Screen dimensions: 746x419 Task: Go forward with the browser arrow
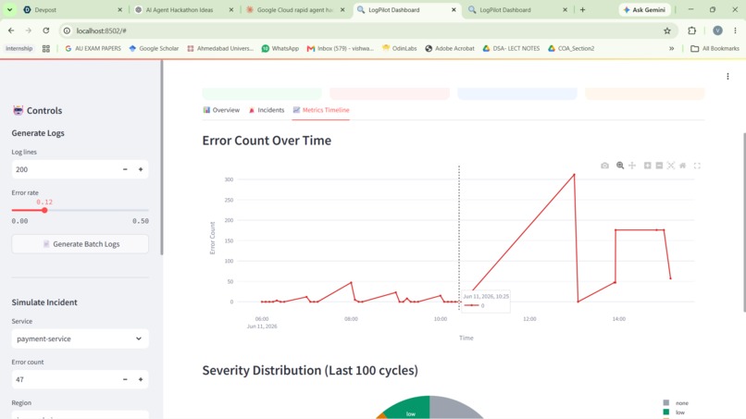pos(29,31)
